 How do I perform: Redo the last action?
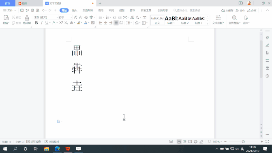50,11
